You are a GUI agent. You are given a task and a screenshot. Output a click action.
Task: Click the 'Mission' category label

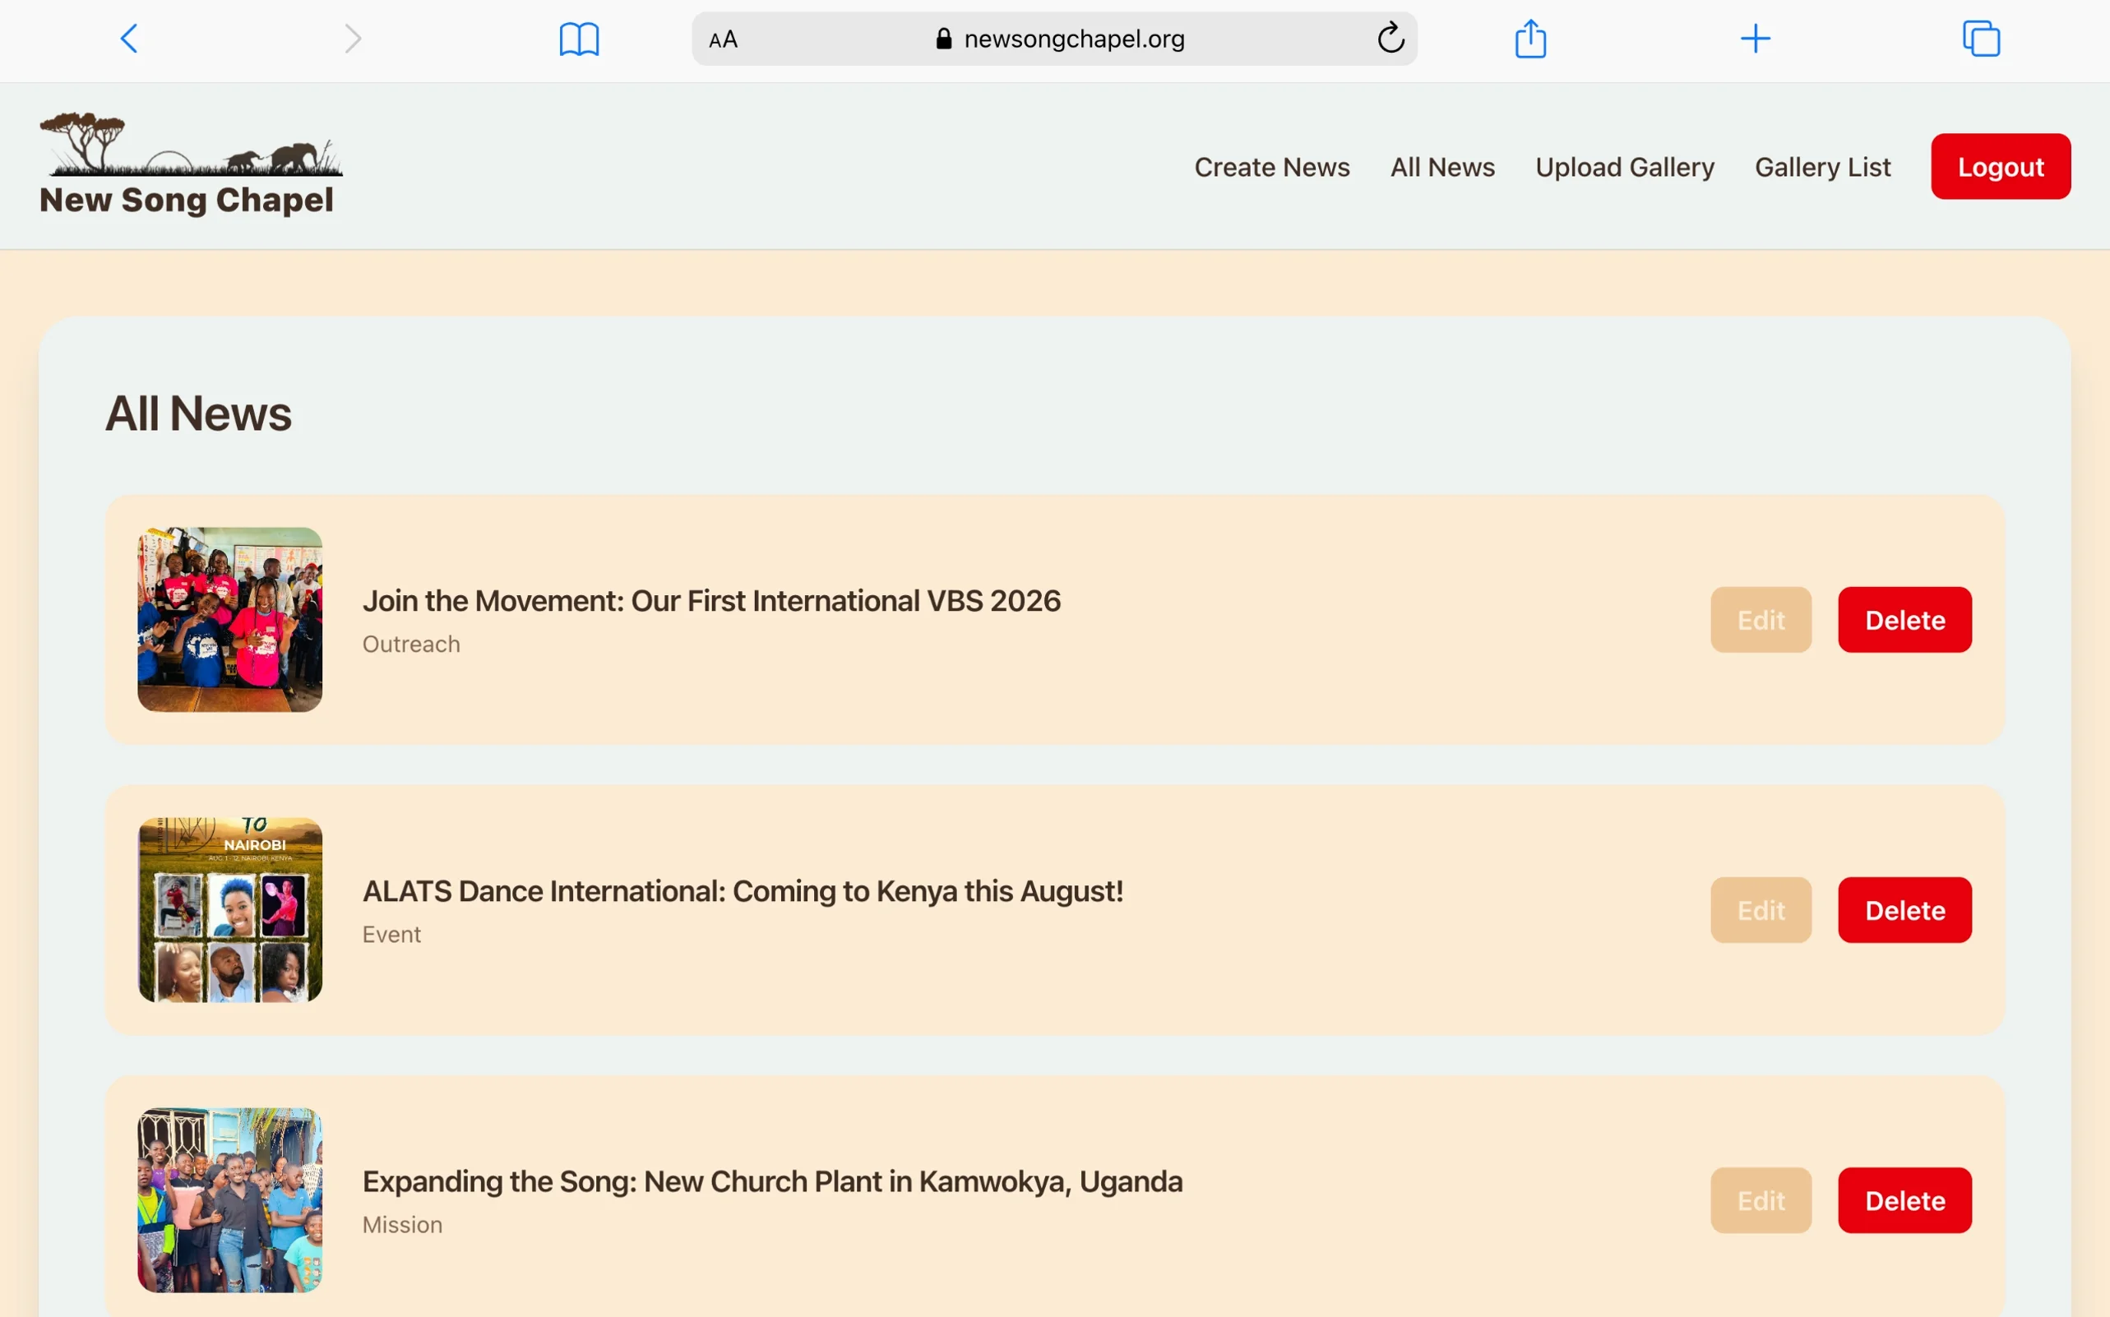tap(402, 1224)
